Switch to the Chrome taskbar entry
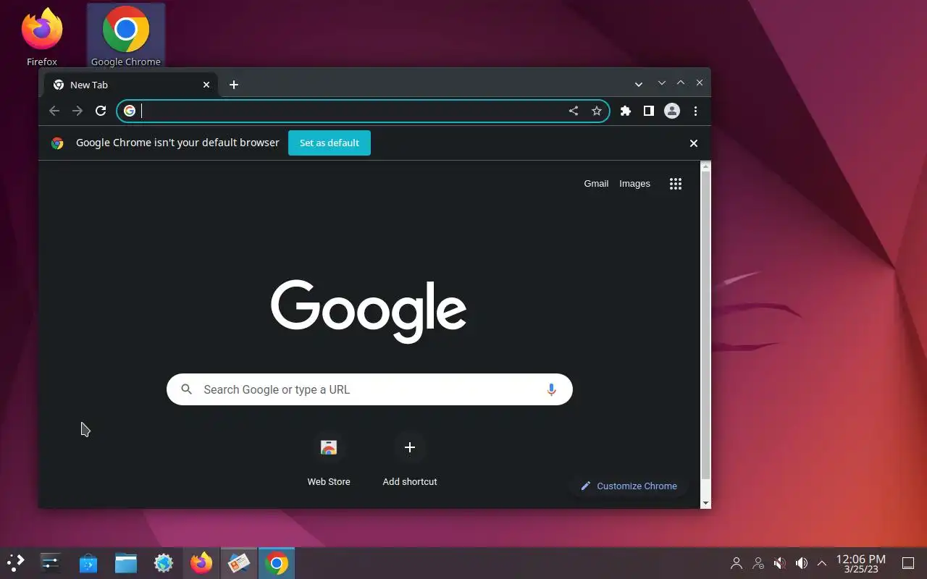927x579 pixels. coord(277,562)
